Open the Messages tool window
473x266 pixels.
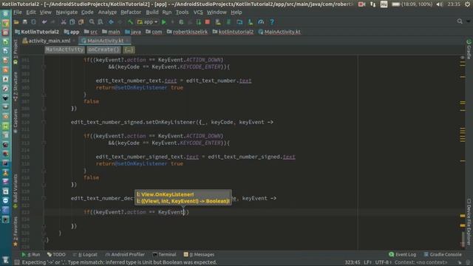199,254
